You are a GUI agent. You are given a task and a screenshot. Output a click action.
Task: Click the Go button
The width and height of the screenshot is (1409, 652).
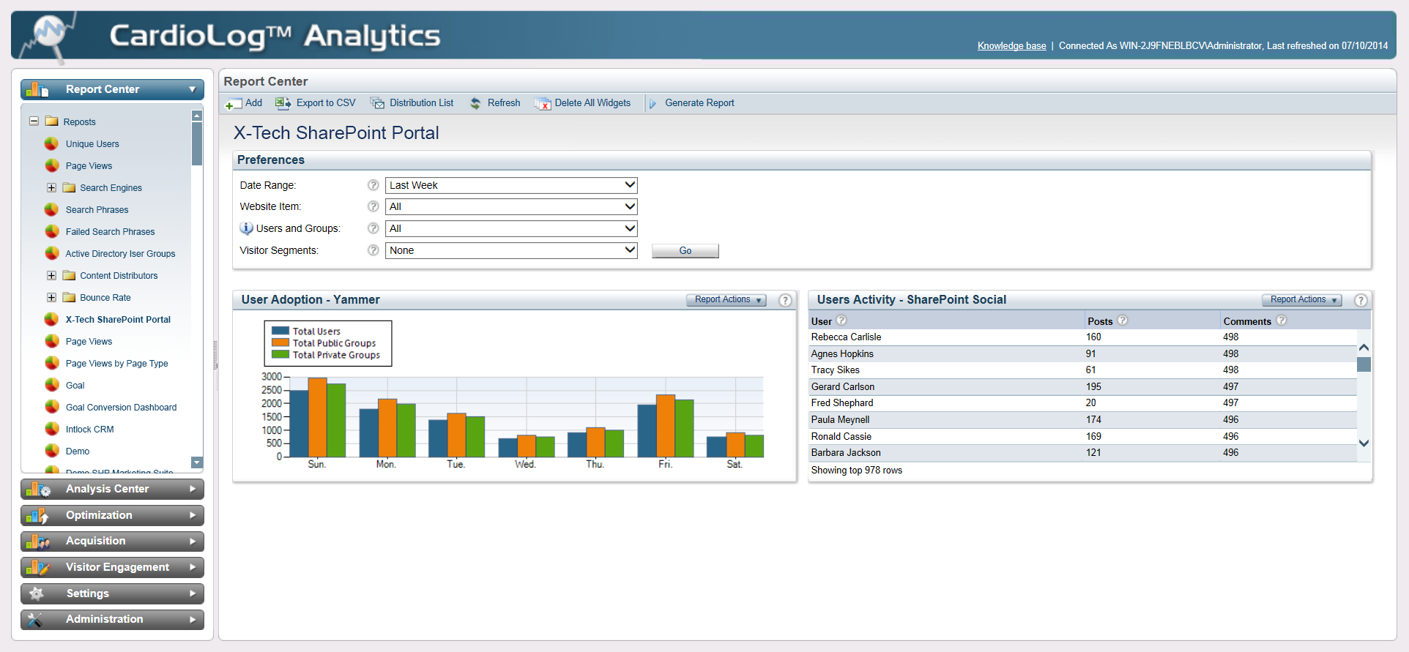[x=685, y=251]
